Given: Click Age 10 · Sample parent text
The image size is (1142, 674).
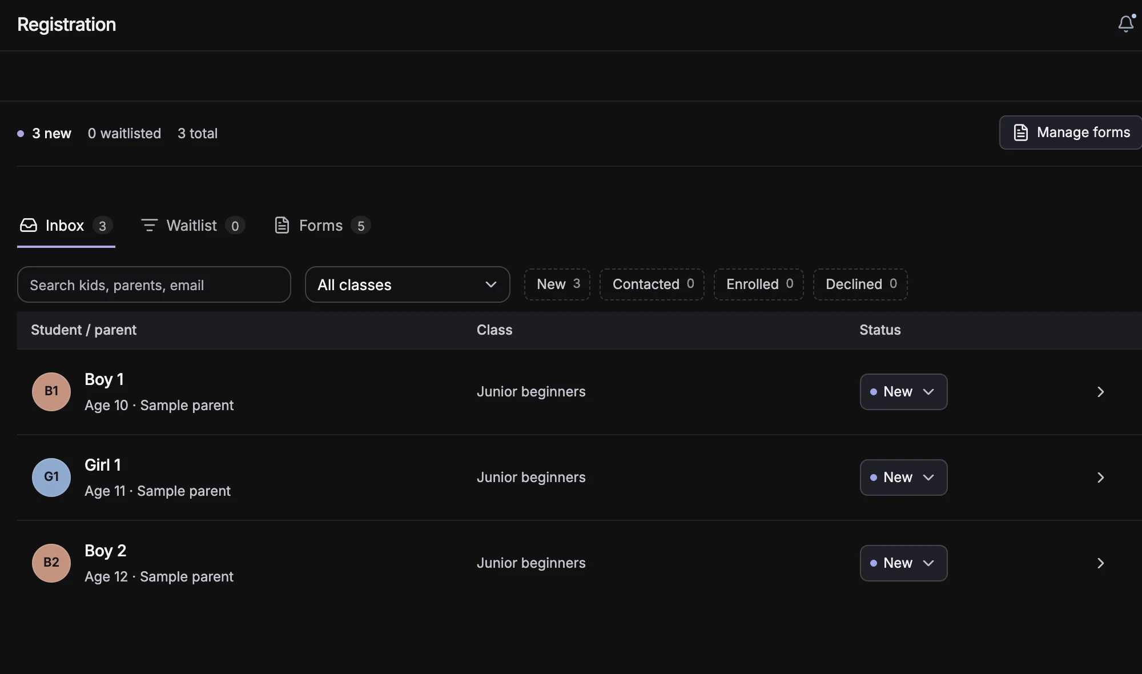Looking at the screenshot, I should (159, 406).
